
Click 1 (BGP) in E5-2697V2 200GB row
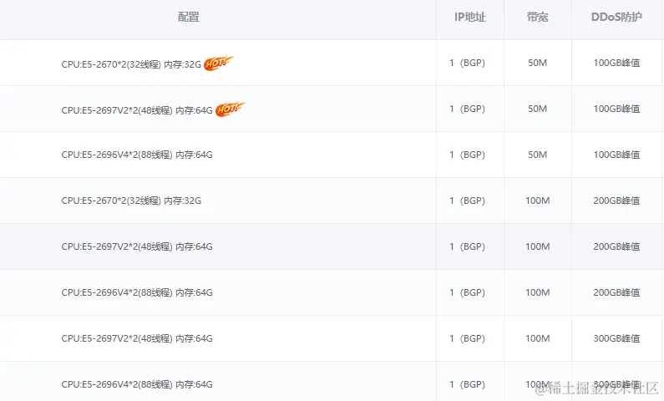pos(467,246)
